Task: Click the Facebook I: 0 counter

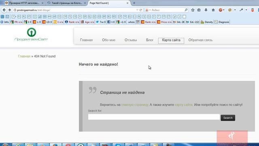Action: coord(111,22)
